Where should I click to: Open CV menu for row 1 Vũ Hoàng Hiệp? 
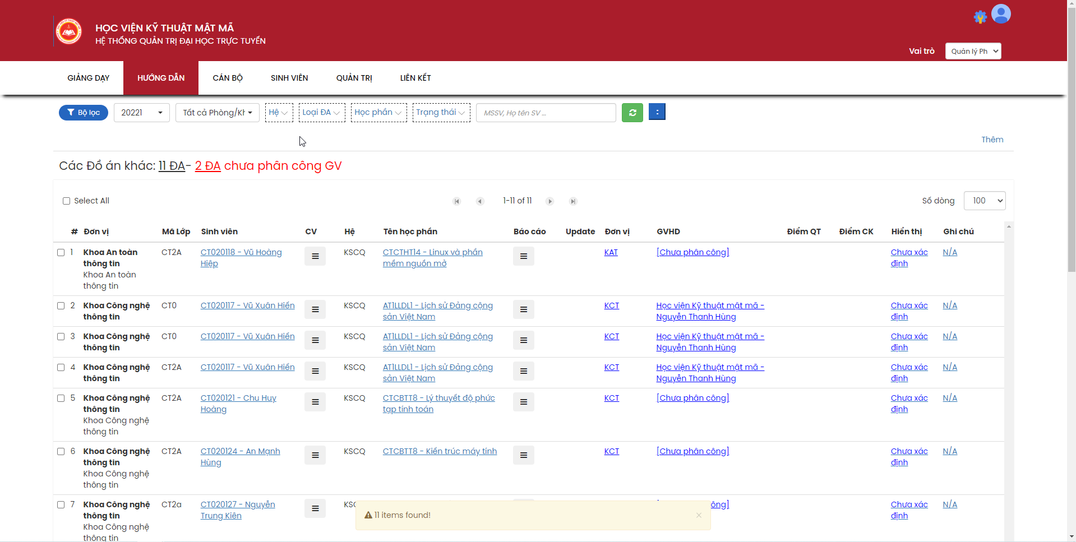pos(315,256)
